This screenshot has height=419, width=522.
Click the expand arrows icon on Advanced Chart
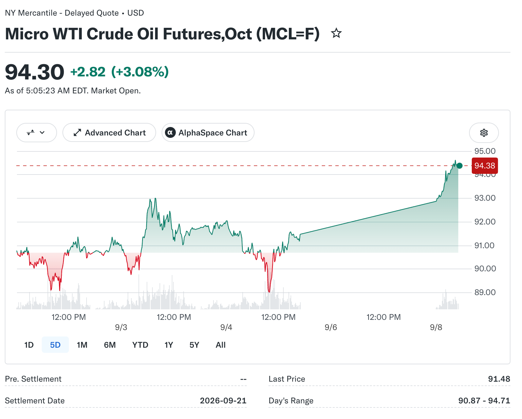click(77, 133)
